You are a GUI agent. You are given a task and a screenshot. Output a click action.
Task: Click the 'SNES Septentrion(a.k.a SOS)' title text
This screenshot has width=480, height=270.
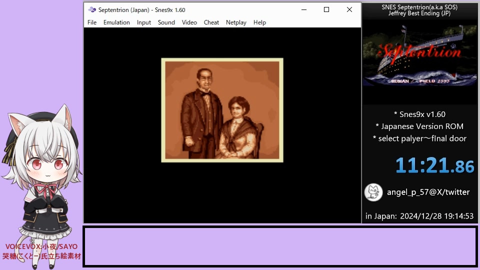click(419, 7)
